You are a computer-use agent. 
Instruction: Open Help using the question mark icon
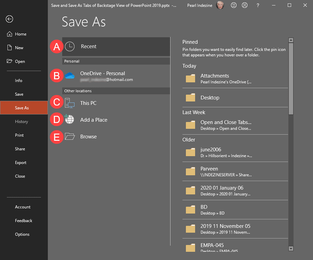tap(258, 5)
